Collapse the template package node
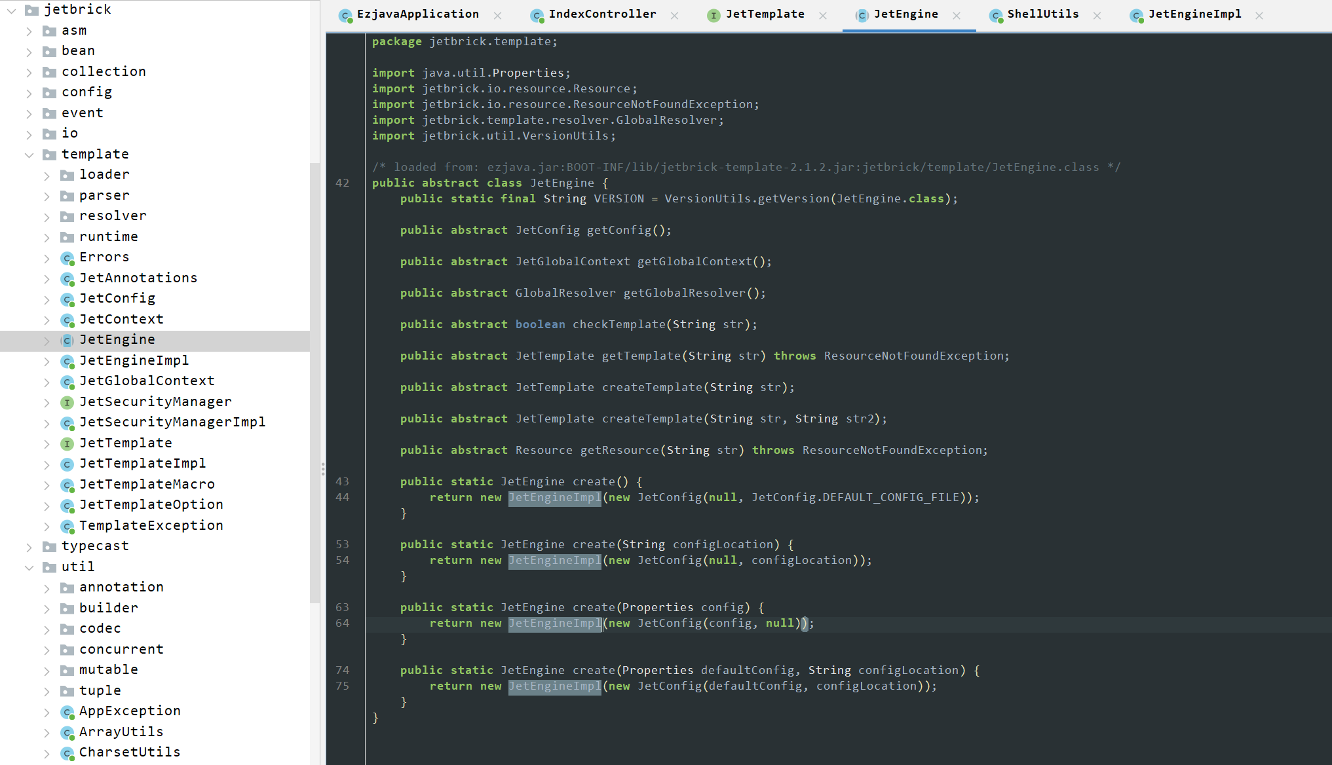The width and height of the screenshot is (1332, 765). [x=29, y=155]
